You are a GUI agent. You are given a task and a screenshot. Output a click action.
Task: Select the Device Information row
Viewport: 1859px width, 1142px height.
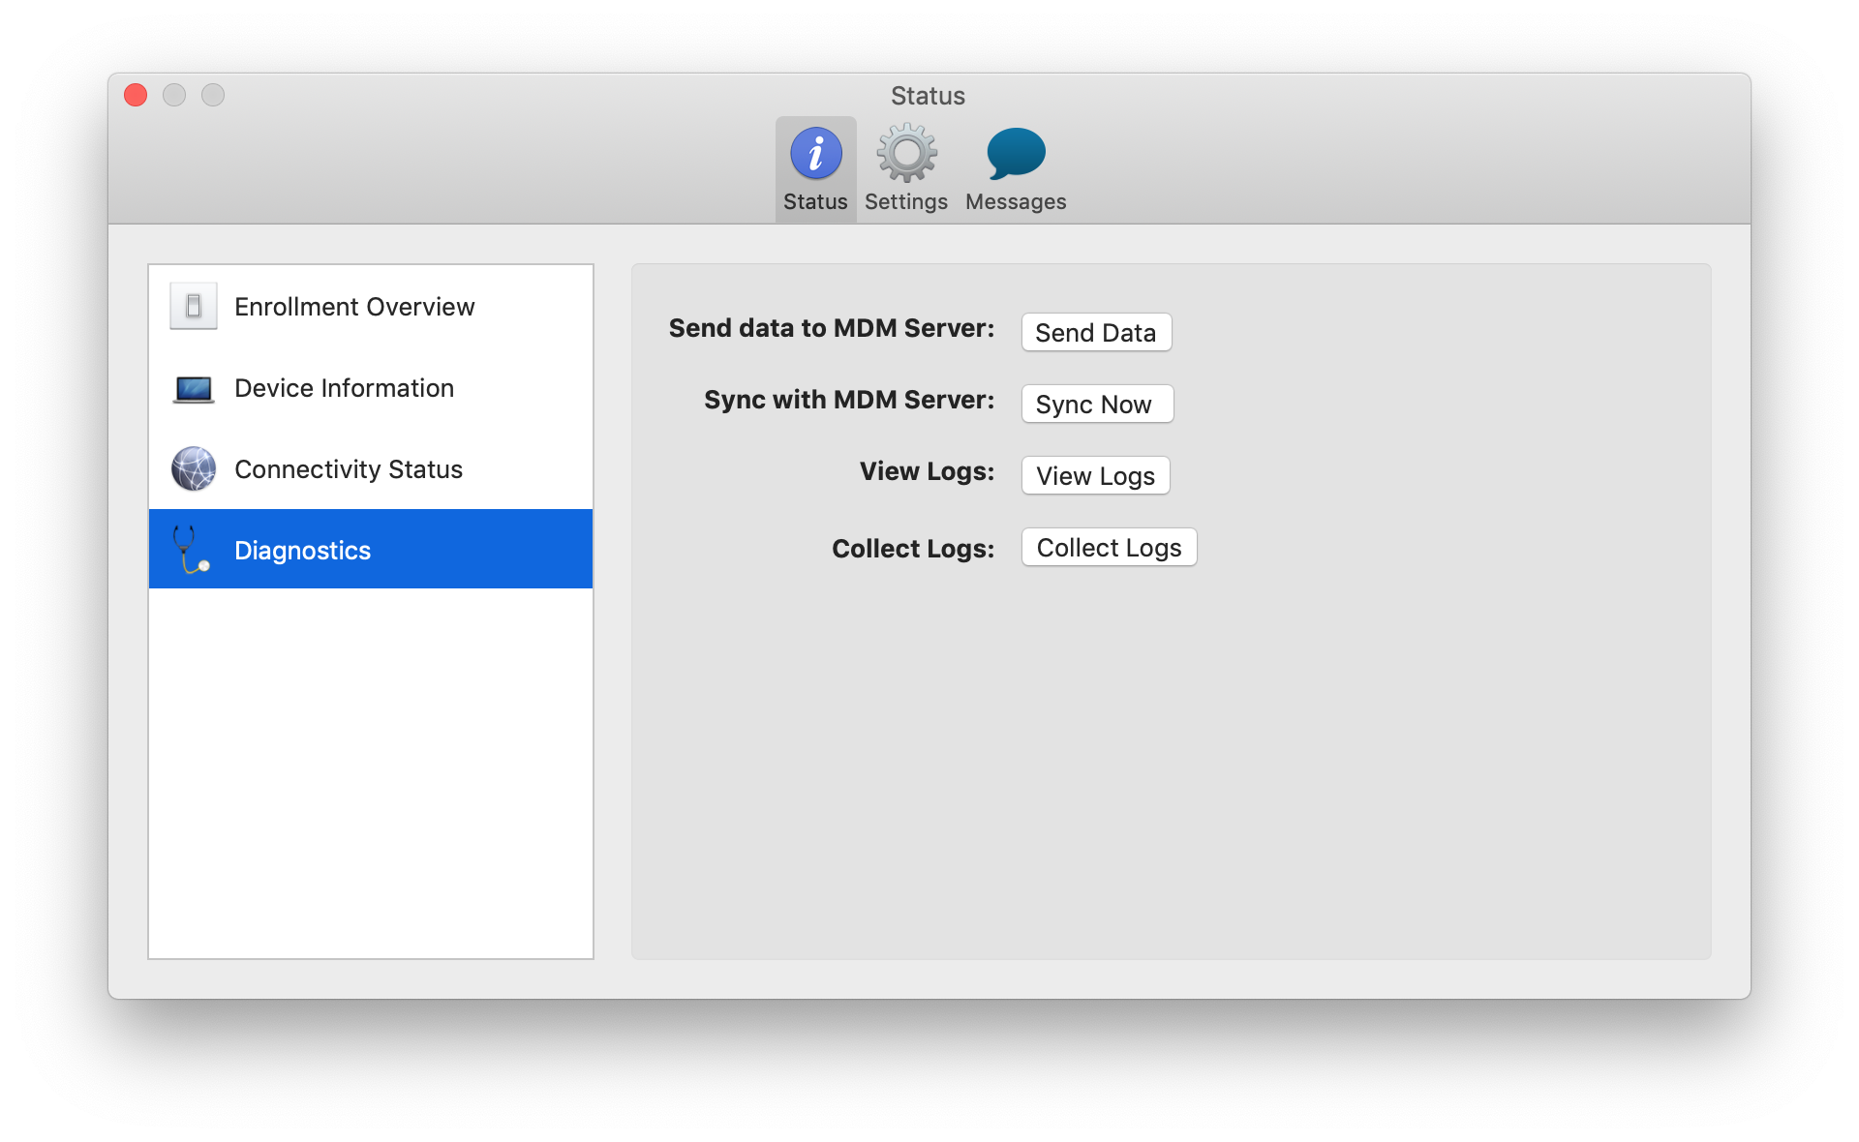(x=344, y=388)
